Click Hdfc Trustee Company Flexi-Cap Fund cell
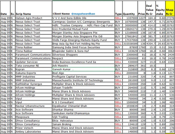Screen dimensions: 175x134 pyautogui.click(x=83, y=25)
